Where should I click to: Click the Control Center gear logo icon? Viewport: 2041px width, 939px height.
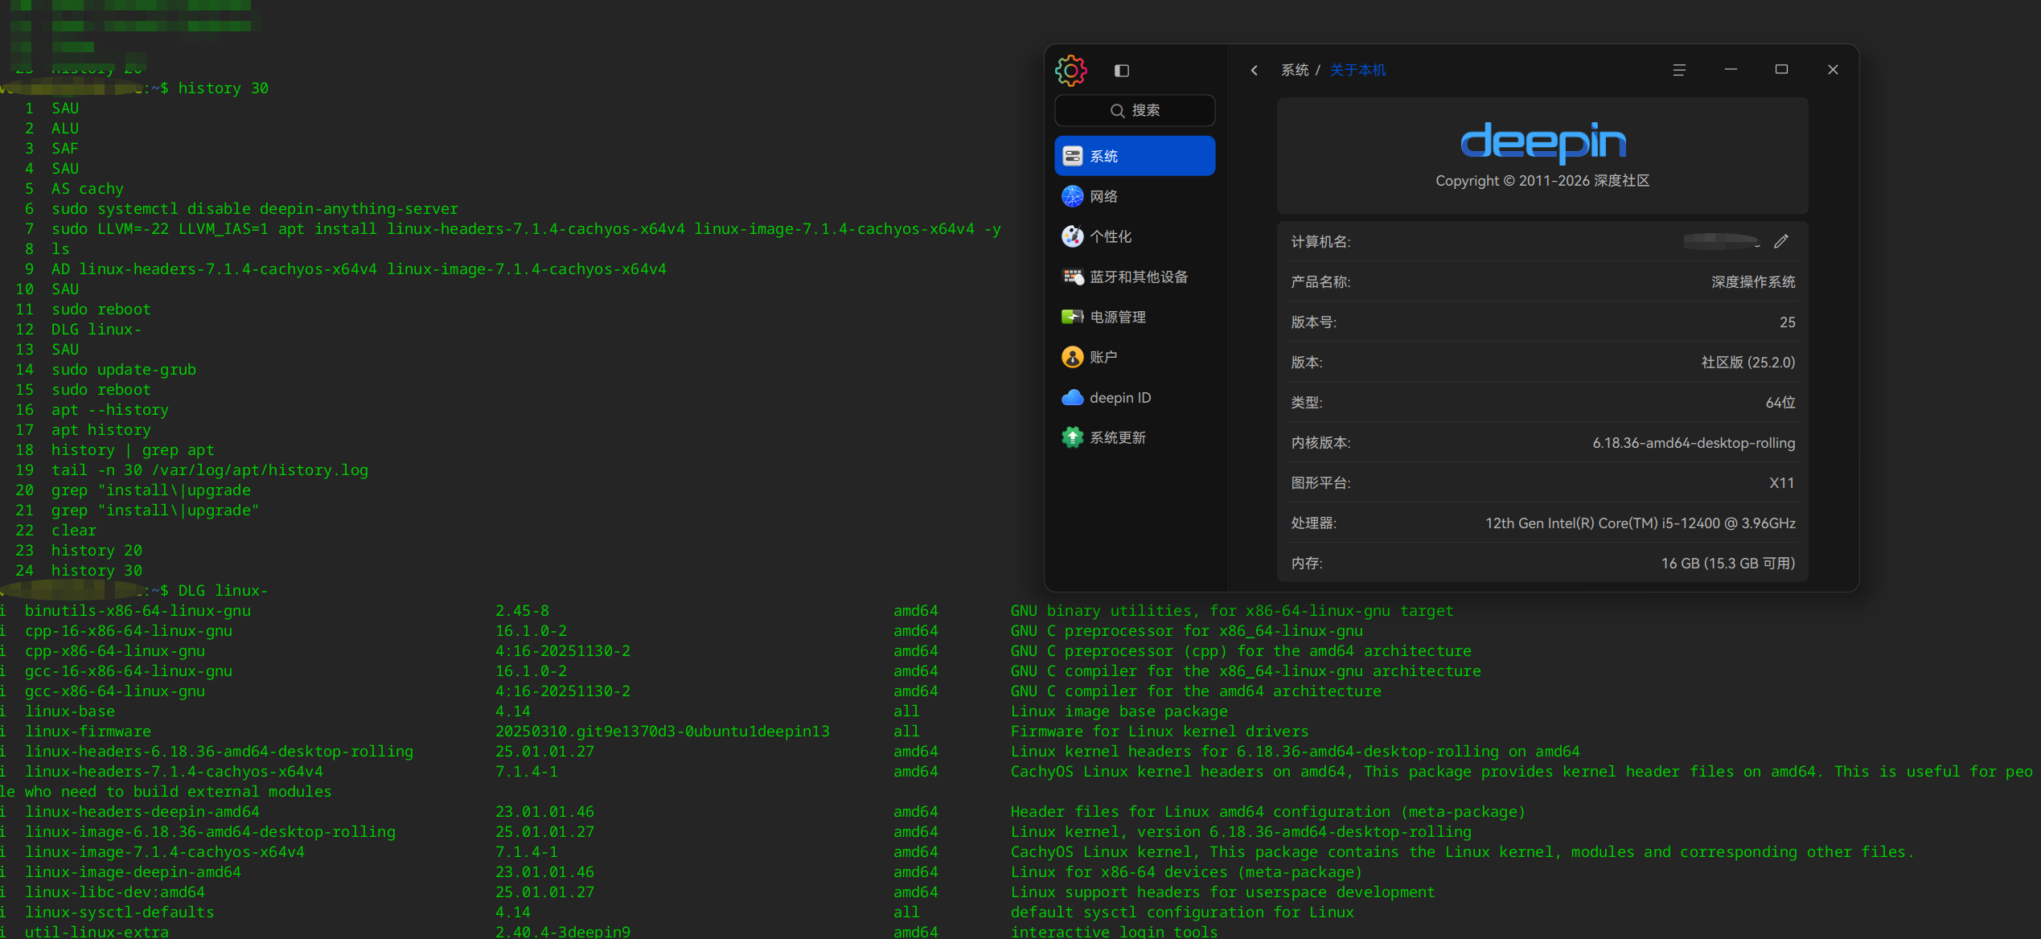pos(1071,71)
